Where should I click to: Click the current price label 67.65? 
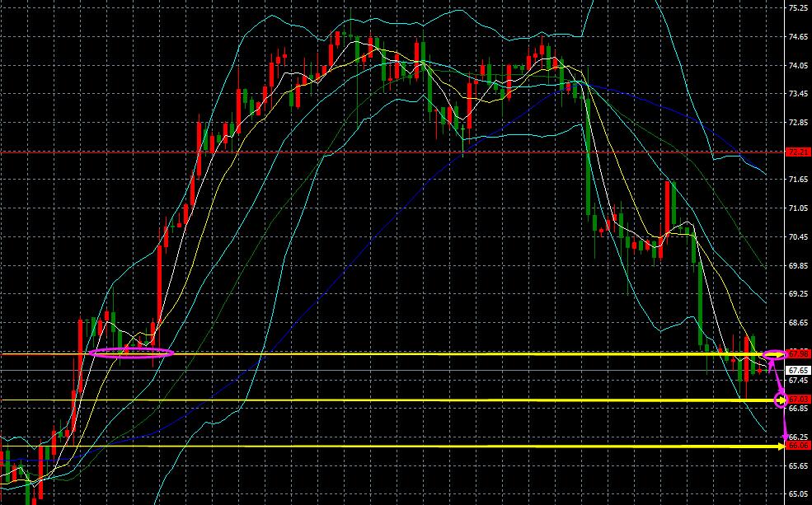(x=798, y=371)
